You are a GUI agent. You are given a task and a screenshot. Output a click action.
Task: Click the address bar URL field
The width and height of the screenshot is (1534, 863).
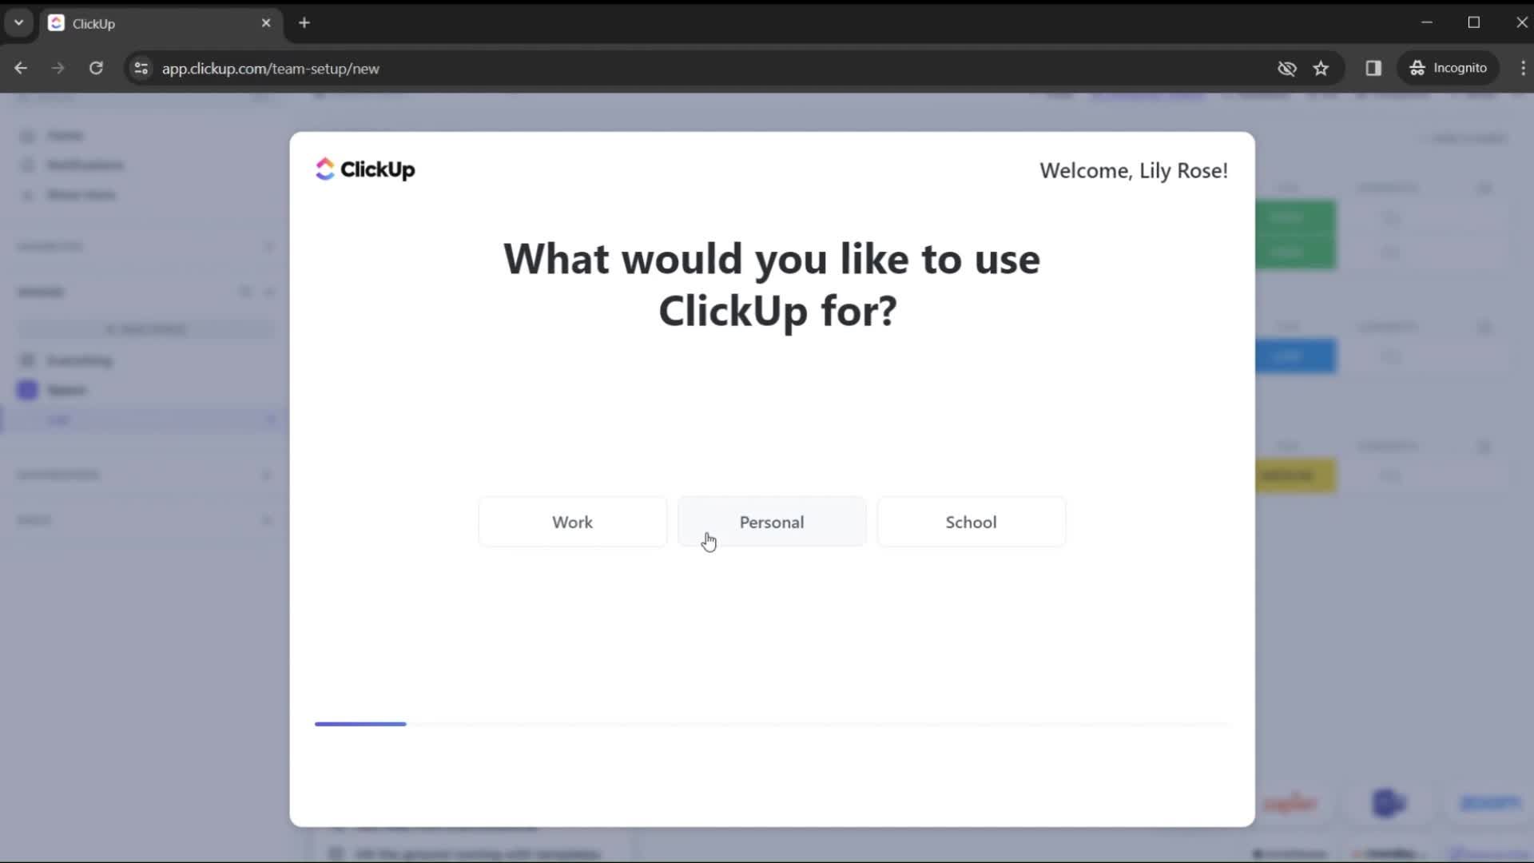pos(271,69)
